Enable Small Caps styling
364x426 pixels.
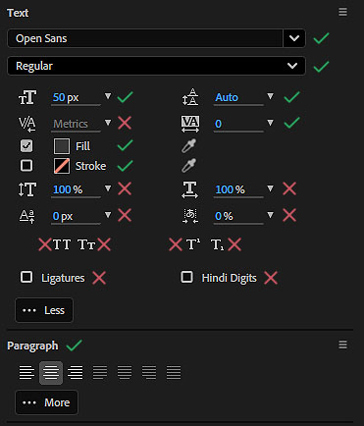[x=86, y=244]
